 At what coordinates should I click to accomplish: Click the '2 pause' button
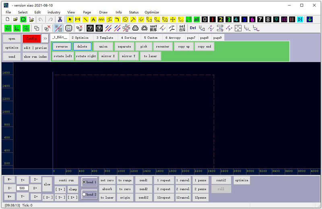point(200,189)
